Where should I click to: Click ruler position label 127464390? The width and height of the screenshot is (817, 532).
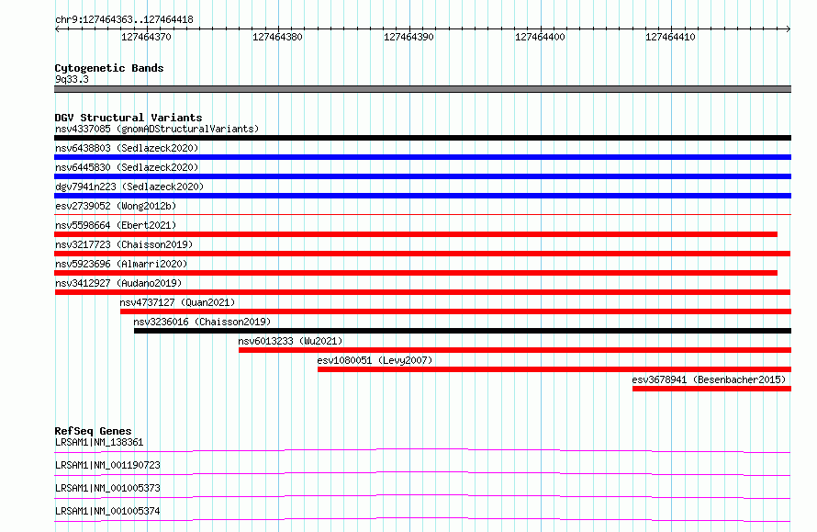pyautogui.click(x=408, y=37)
